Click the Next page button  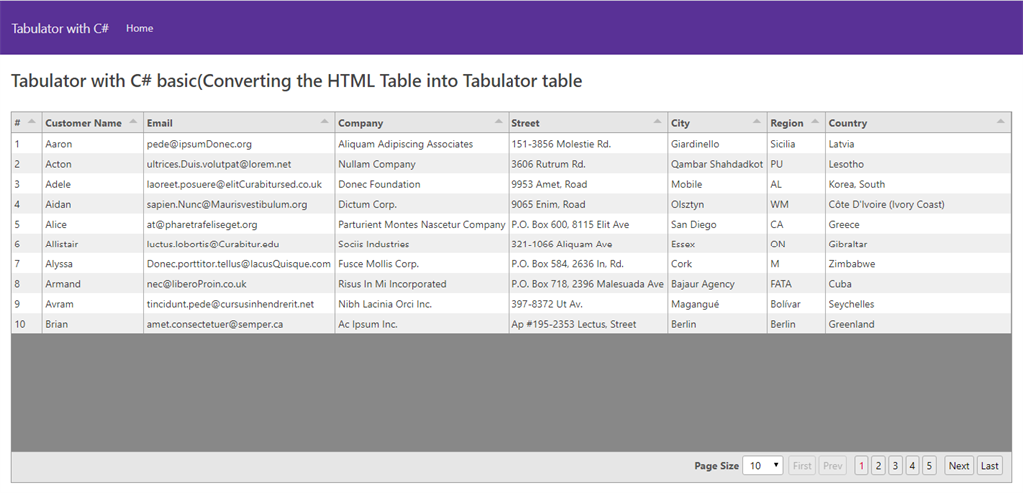pyautogui.click(x=958, y=466)
